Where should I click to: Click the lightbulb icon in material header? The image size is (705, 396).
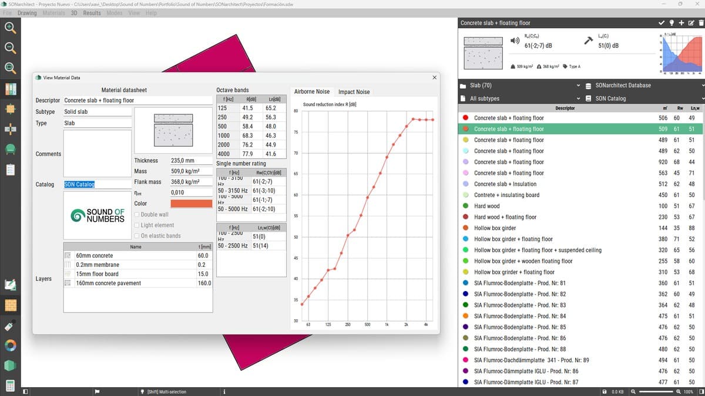point(672,23)
